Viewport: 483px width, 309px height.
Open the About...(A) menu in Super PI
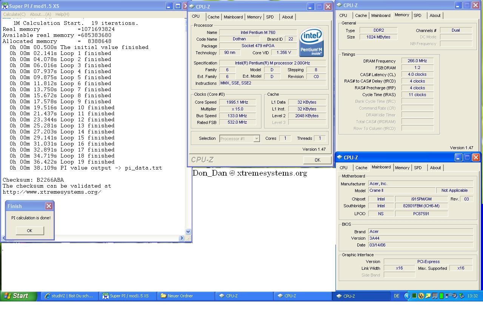click(40, 14)
